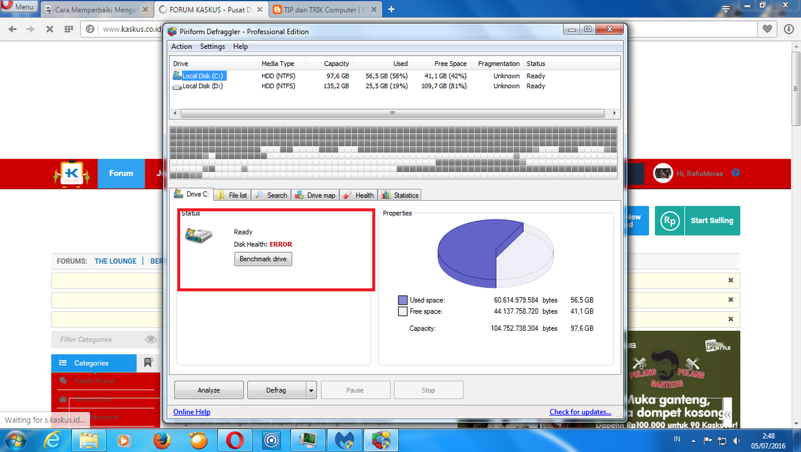The height and width of the screenshot is (452, 801).
Task: Click the drive list horizontal scrollbar
Action: tap(392, 114)
